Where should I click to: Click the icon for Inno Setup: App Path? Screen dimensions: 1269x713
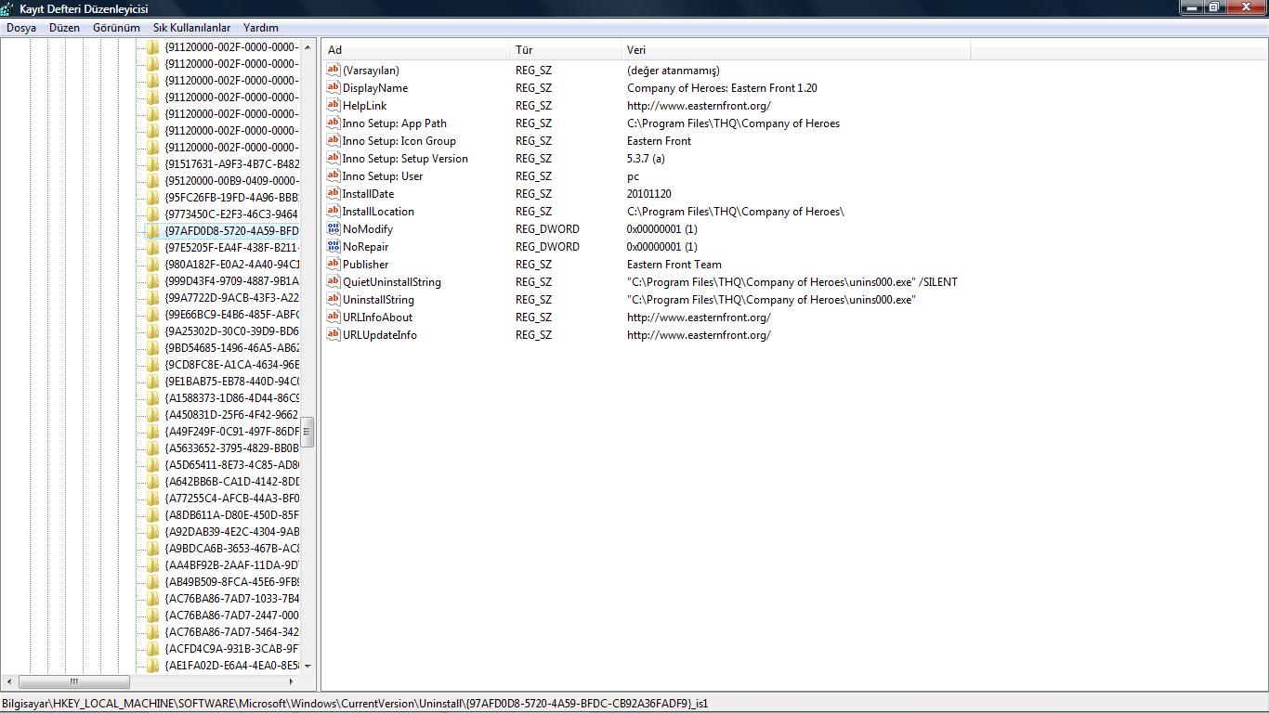click(x=334, y=123)
